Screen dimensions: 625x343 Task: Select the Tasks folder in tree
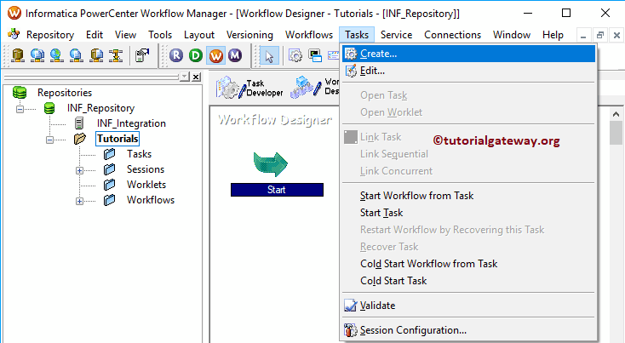[x=139, y=154]
